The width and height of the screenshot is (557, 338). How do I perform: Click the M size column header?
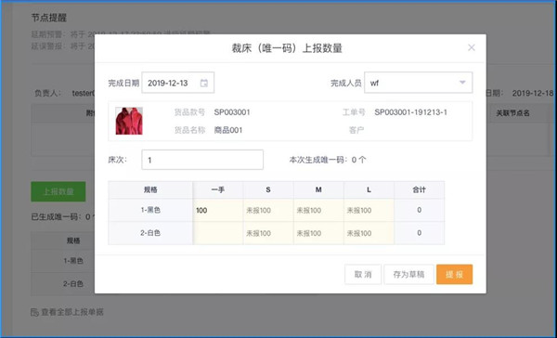tap(318, 189)
